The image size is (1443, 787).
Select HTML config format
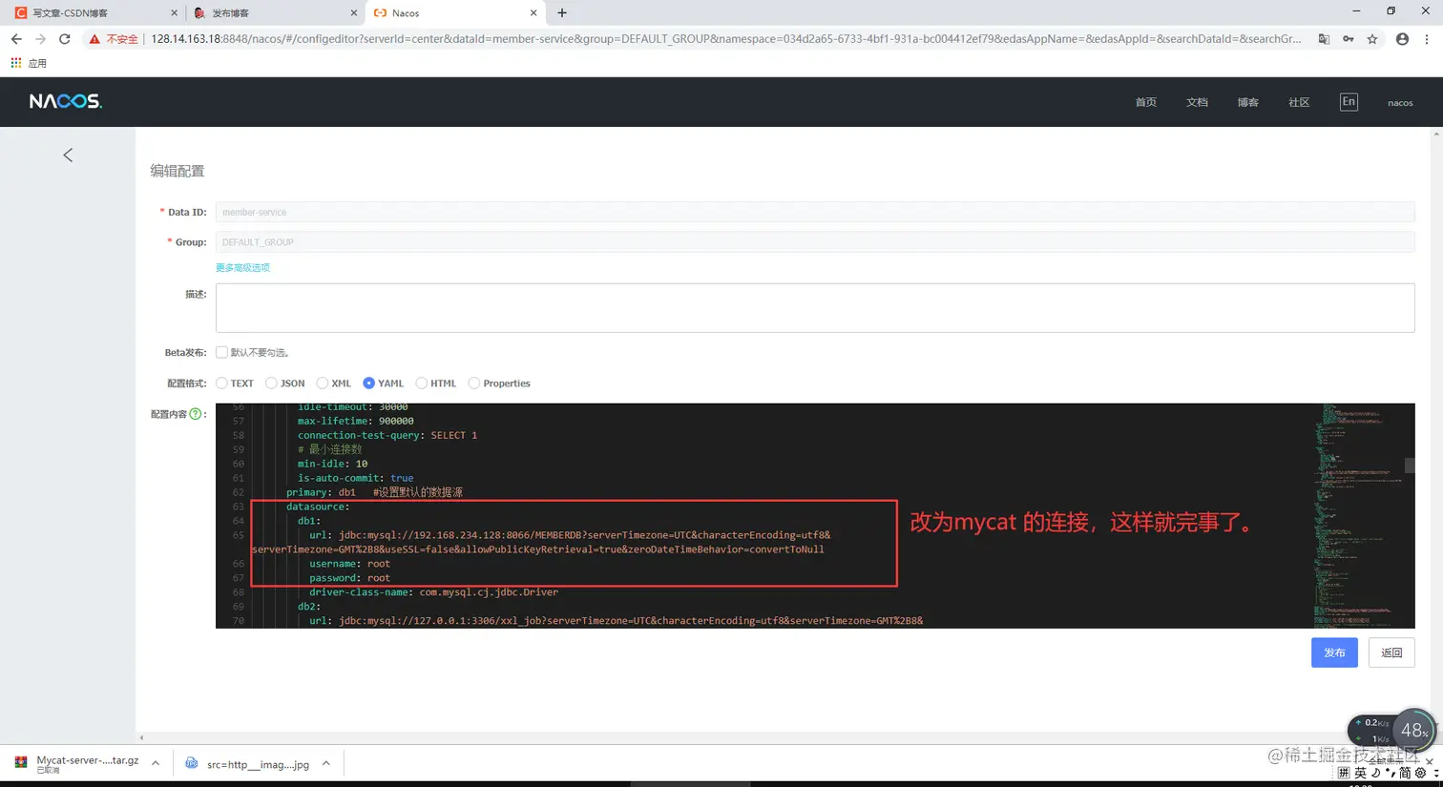point(421,383)
